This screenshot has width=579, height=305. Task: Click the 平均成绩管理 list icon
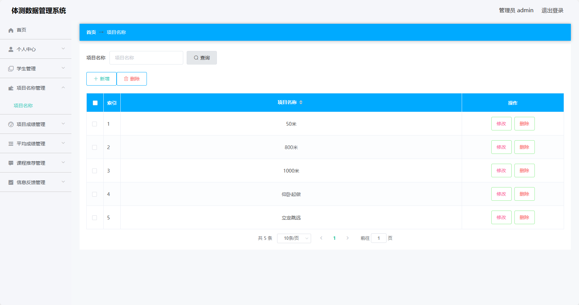point(11,144)
